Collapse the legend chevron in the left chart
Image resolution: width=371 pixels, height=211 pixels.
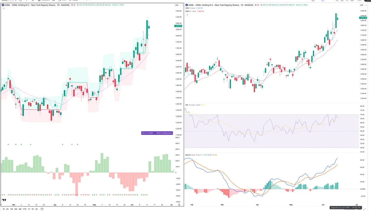coord(3,8)
